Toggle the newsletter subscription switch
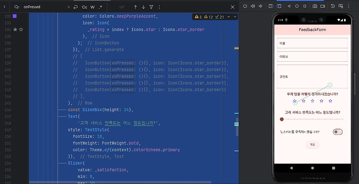The height and width of the screenshot is (184, 359). 337,131
